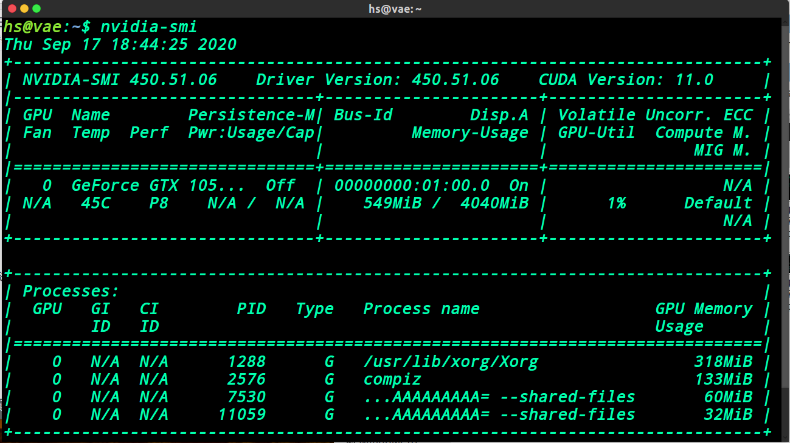The width and height of the screenshot is (790, 443).
Task: Minimize terminal using the yellow button
Action: [x=24, y=9]
